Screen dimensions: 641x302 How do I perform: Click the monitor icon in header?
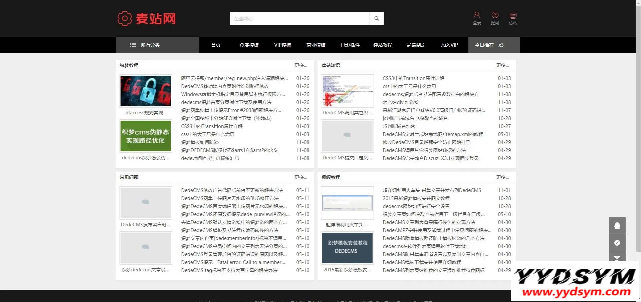click(513, 15)
